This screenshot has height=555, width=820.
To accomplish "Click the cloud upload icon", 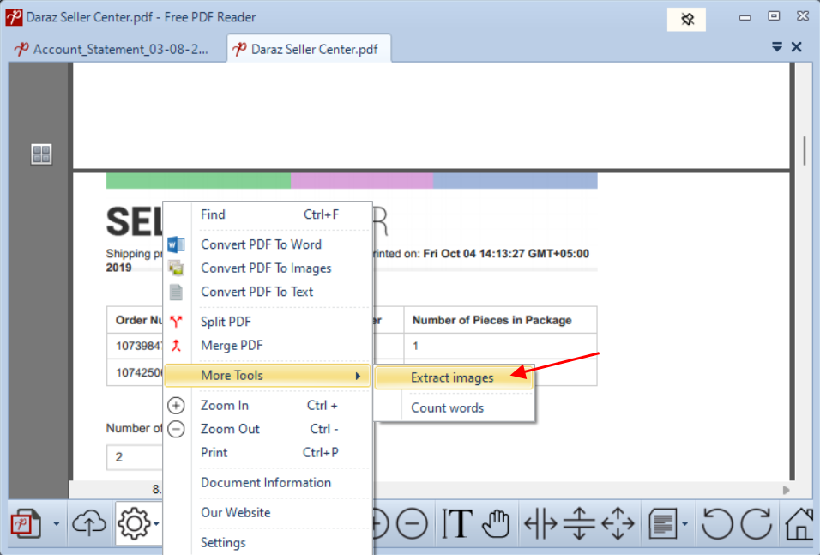I will 89,523.
